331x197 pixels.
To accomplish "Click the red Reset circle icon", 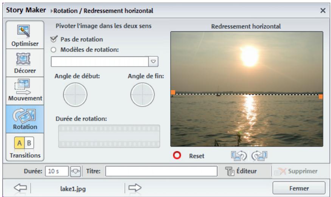I will click(x=177, y=155).
